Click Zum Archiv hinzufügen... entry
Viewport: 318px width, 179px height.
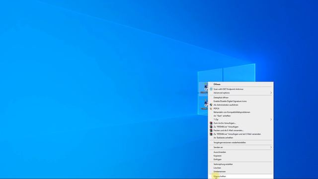tap(240, 123)
